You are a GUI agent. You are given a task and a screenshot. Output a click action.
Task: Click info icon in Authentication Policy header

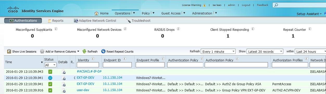click(x=202, y=59)
